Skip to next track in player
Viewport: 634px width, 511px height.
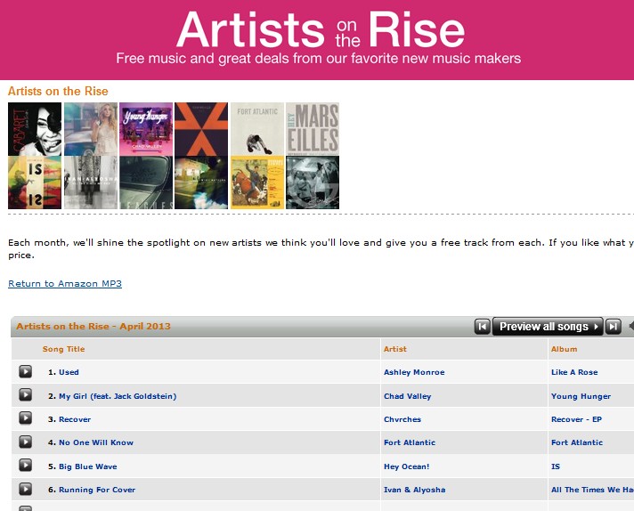[x=613, y=326]
